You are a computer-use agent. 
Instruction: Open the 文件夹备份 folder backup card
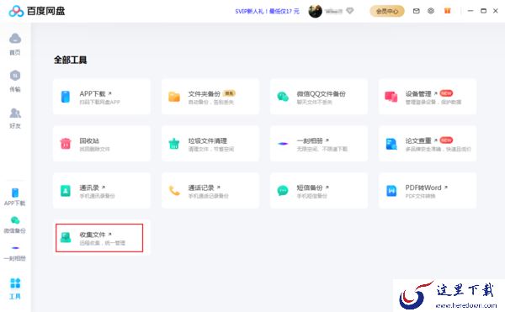tap(210, 97)
